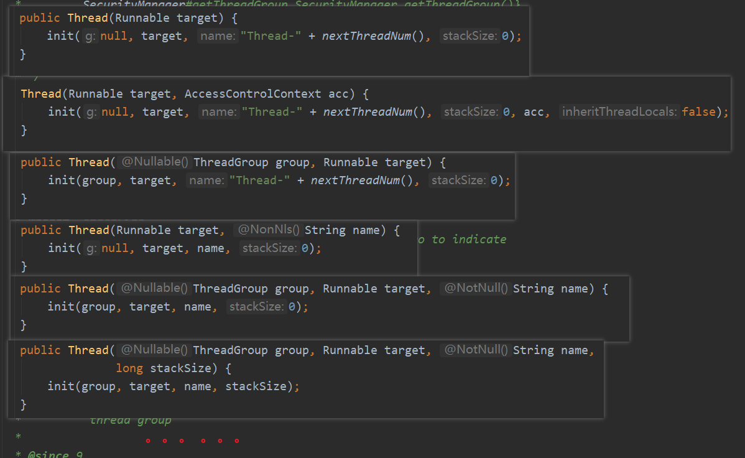Screen dimensions: 745x458
Task: Click "@Nullable()" in Thread(ThreadGroup group, Runnable target) {
Action: pyautogui.click(x=155, y=162)
